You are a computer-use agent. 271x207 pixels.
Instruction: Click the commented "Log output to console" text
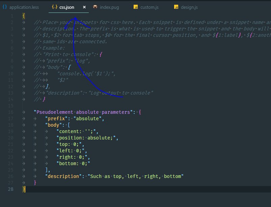point(121,93)
